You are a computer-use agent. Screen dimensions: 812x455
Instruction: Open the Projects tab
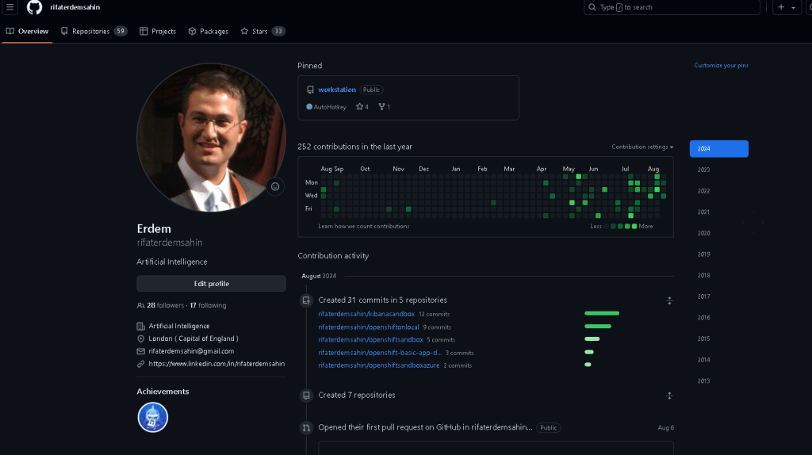158,31
